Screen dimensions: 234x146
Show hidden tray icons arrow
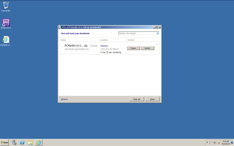pos(207,143)
